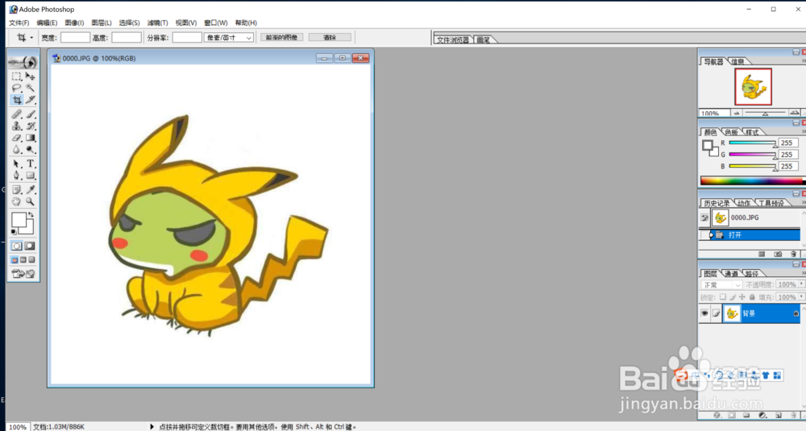Set history brush source on 0000.JPG snapshot
The height and width of the screenshot is (431, 806).
point(704,218)
